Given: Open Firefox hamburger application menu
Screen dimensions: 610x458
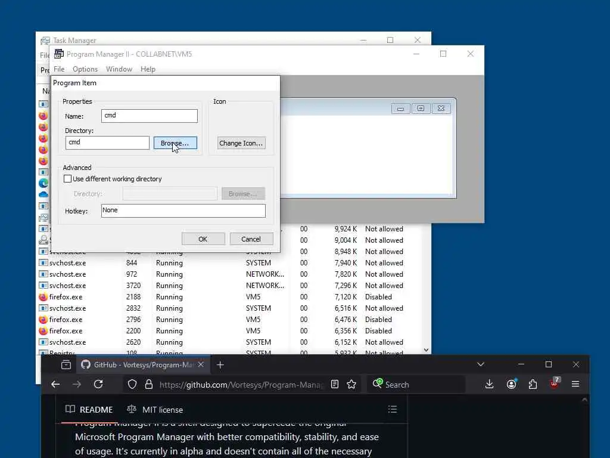Looking at the screenshot, I should coord(575,385).
